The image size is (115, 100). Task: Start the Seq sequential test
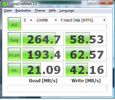pyautogui.click(x=14, y=39)
